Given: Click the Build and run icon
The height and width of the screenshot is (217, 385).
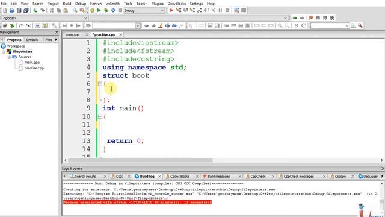Looking at the screenshot, I should (x=106, y=11).
